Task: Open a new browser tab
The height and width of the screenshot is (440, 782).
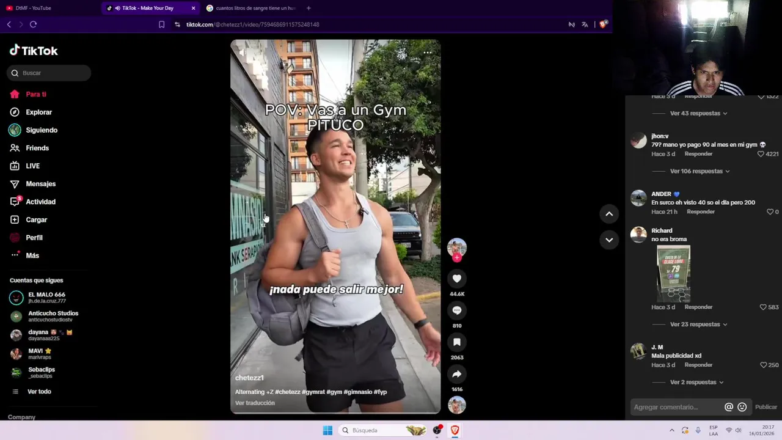Action: (x=309, y=8)
